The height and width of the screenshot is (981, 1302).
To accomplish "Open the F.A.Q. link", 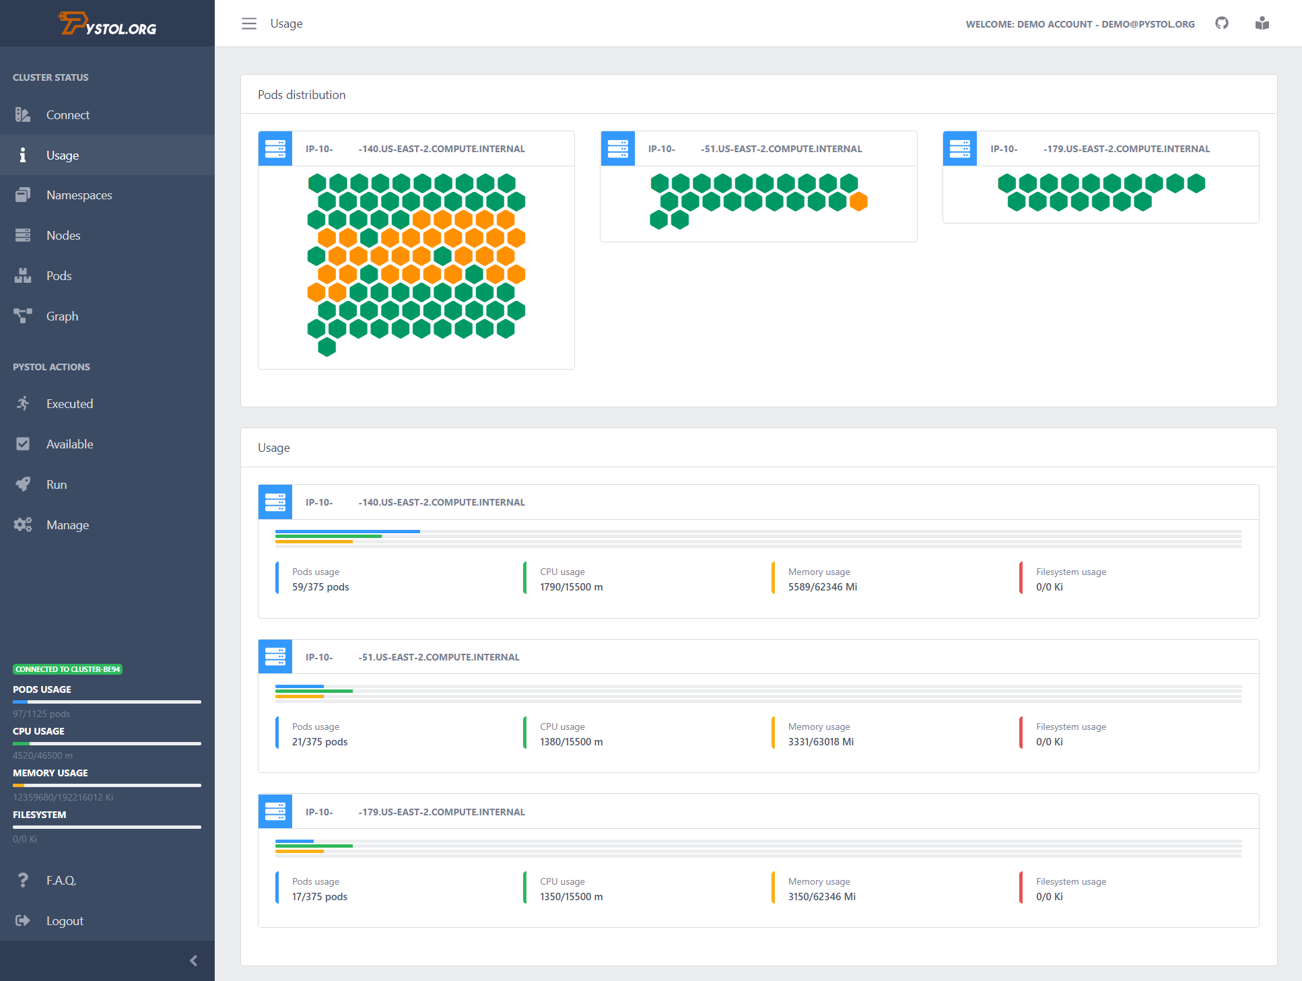I will point(61,881).
